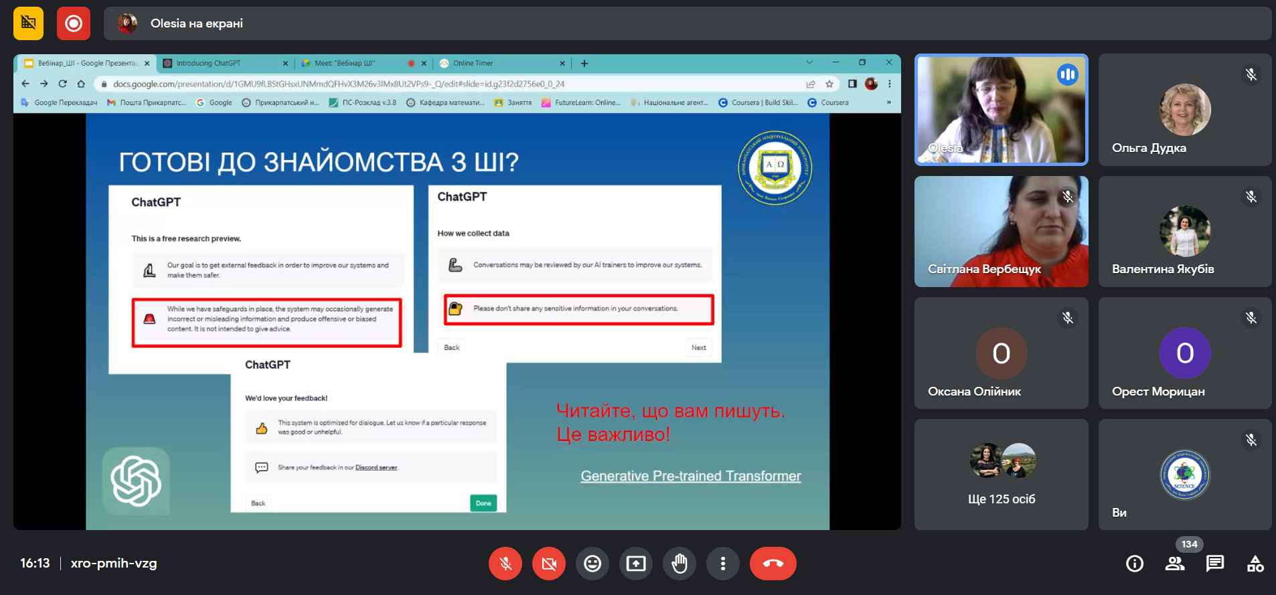
Task: Unmute the microphone
Action: coord(505,564)
